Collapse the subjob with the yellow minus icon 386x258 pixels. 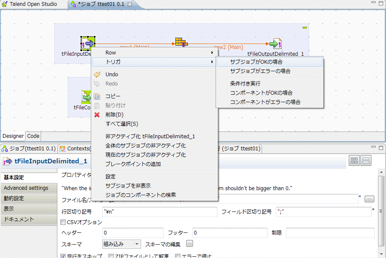pyautogui.click(x=305, y=28)
